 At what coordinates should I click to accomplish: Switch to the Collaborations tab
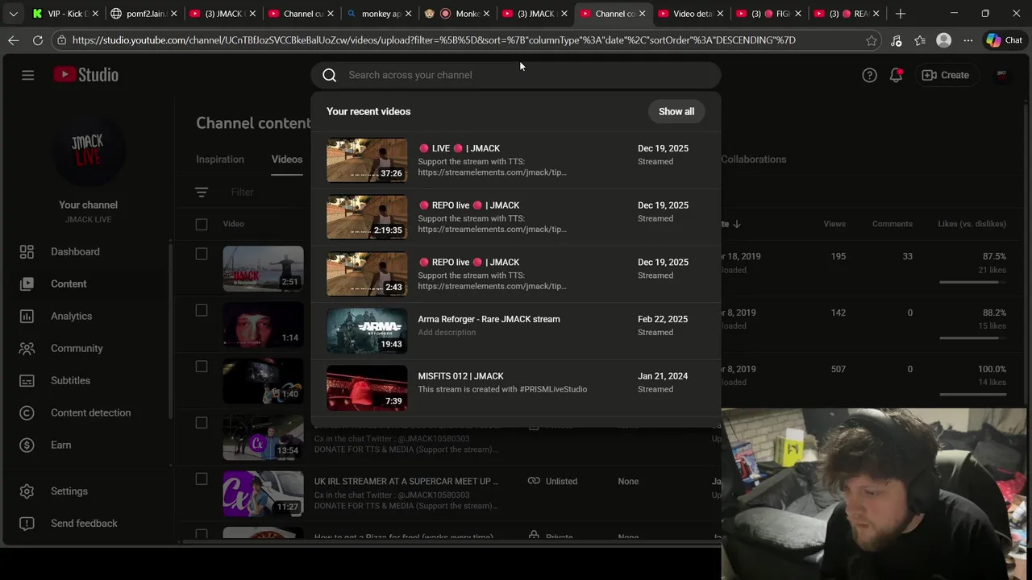754,159
